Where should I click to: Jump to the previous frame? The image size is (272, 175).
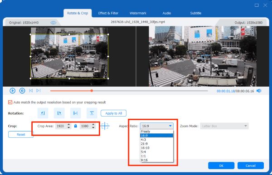[31, 91]
